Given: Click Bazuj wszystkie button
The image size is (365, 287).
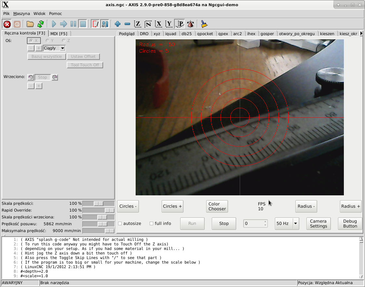Looking at the screenshot, I should [x=47, y=57].
